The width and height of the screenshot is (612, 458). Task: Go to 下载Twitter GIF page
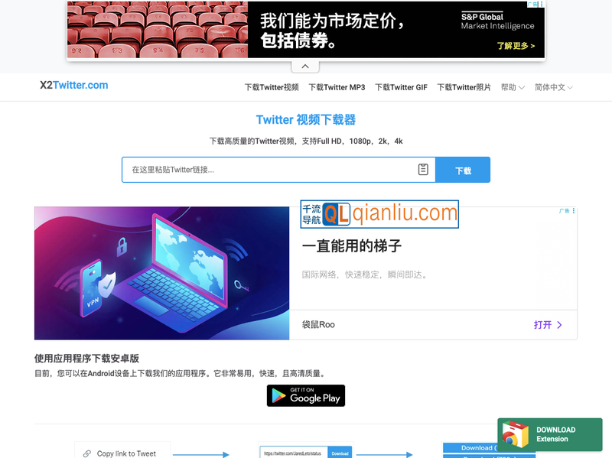pyautogui.click(x=401, y=87)
